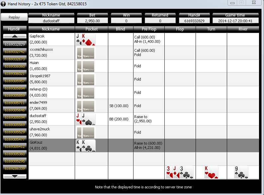Click the River column header
Screen dimensions: 264x195
click(243, 29)
